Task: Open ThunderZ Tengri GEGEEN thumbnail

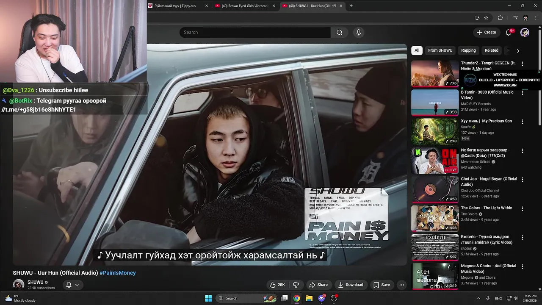Action: 435,74
